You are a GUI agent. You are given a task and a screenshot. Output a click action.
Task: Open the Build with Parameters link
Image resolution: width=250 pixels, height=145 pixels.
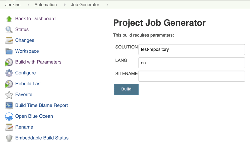click(38, 62)
